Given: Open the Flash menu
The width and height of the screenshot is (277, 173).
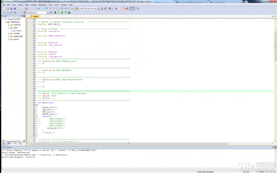Looking at the screenshot, I should click(27, 5).
